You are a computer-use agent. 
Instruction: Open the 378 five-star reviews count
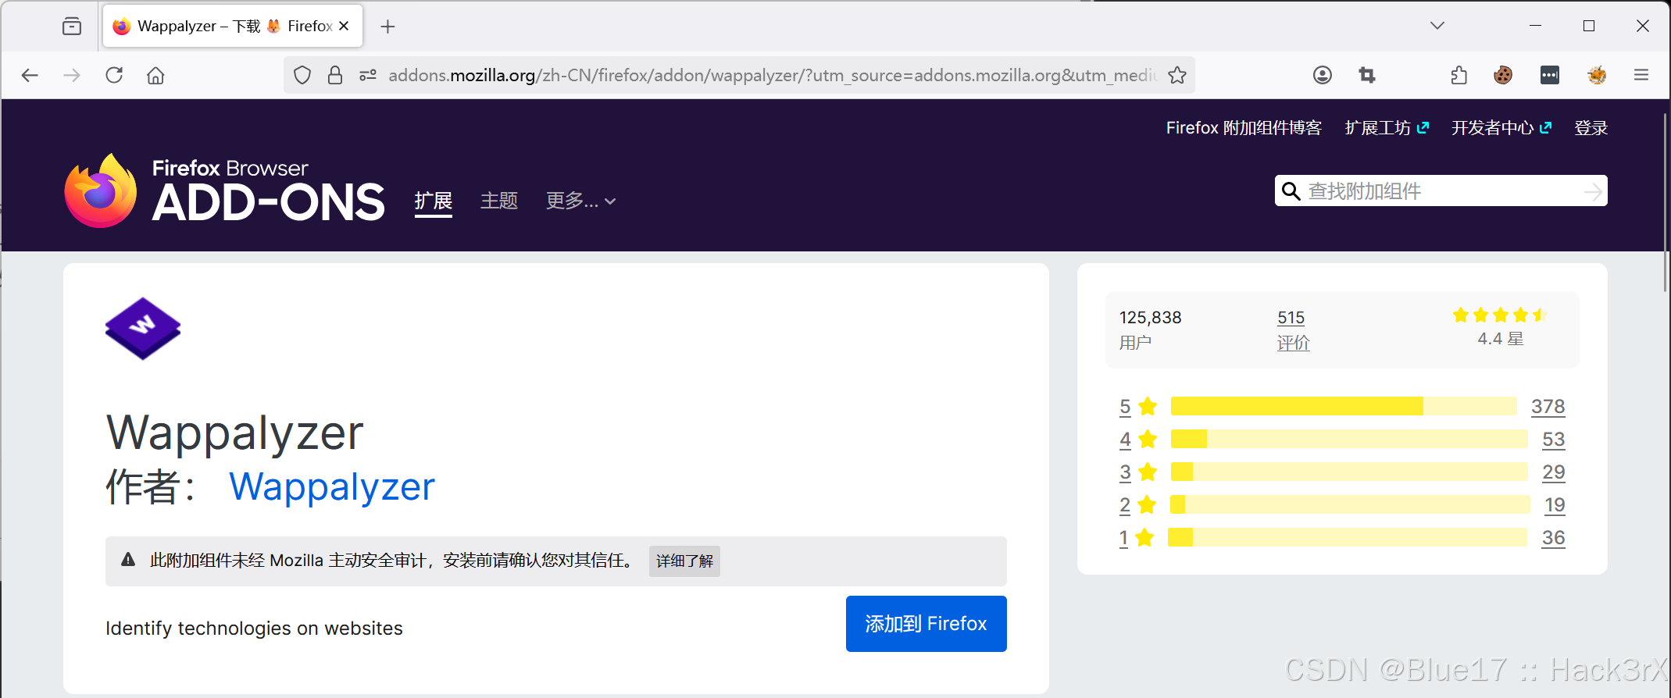coord(1548,407)
